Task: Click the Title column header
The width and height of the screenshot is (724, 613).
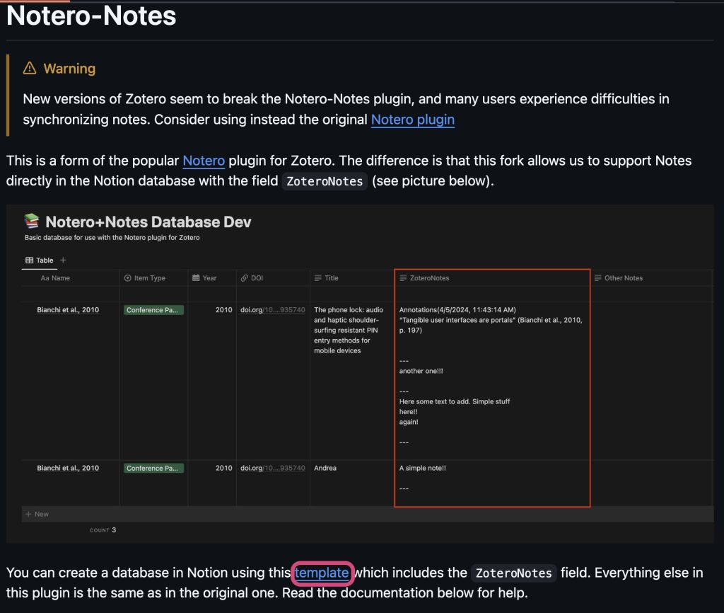Action: click(x=331, y=278)
